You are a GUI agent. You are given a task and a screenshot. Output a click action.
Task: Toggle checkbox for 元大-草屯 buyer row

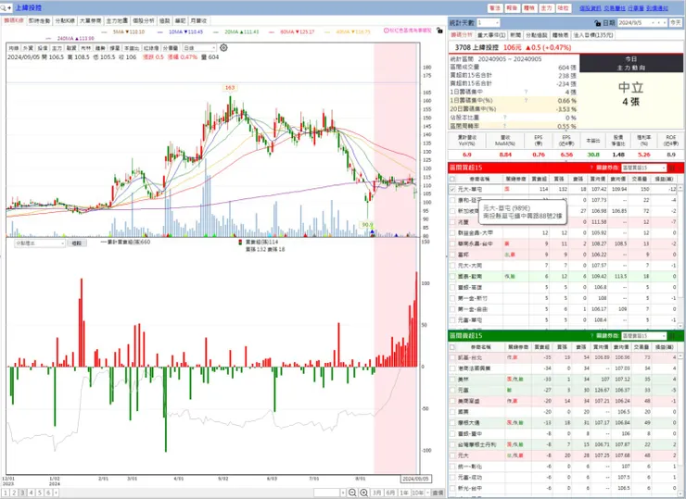point(452,189)
